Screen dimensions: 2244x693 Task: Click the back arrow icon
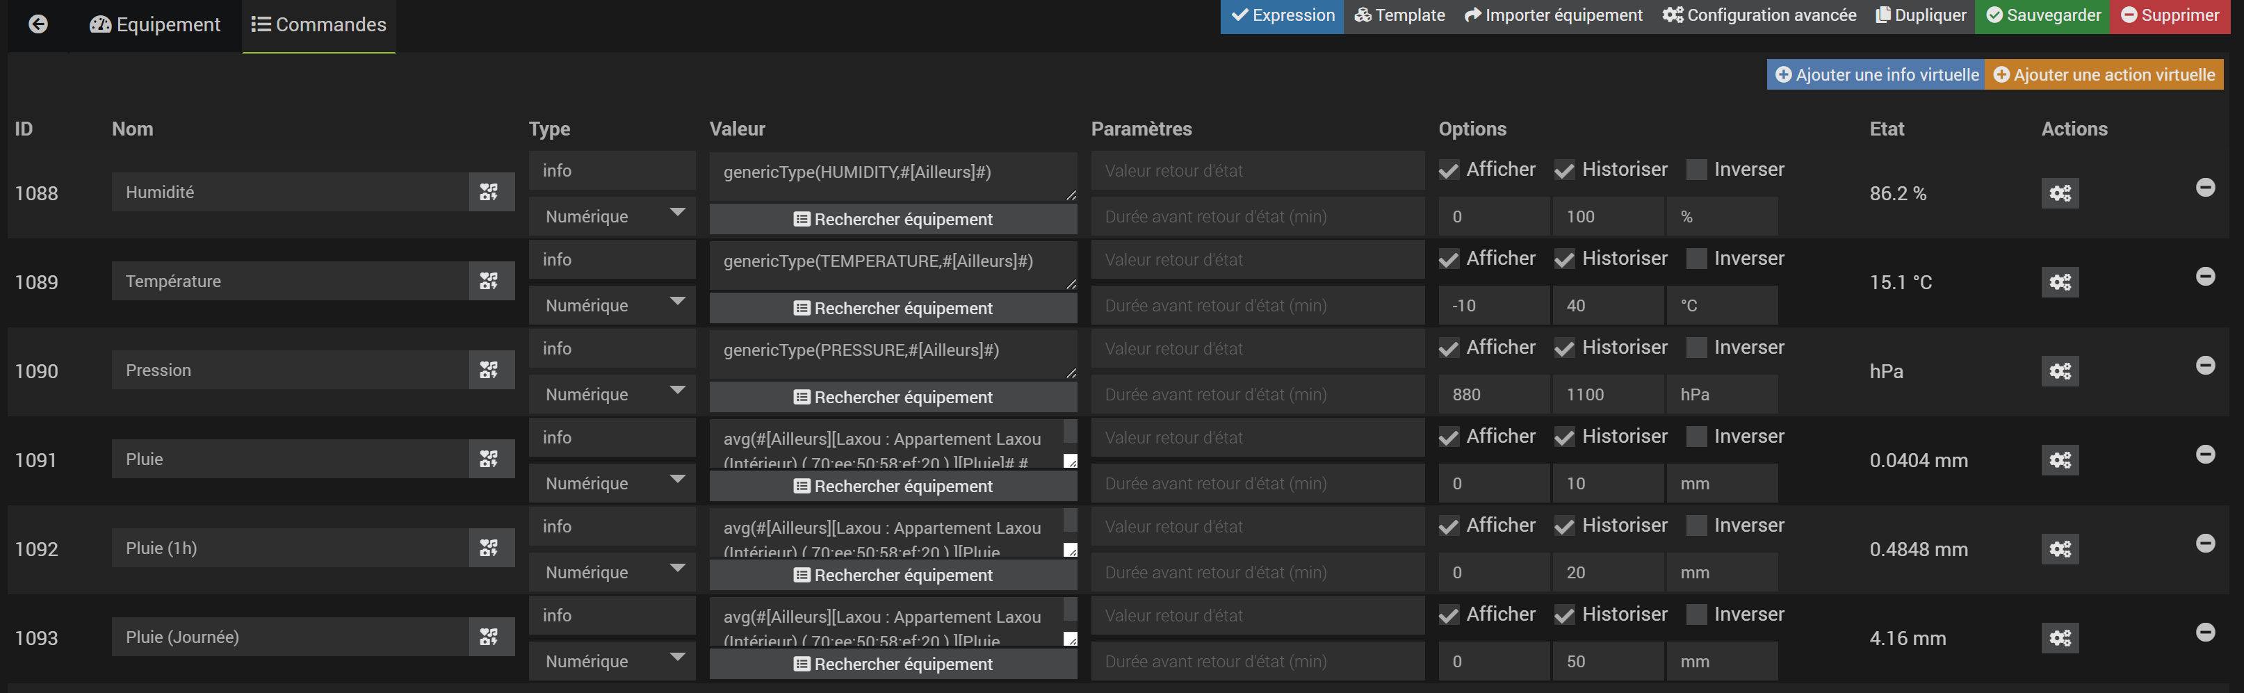(x=38, y=24)
